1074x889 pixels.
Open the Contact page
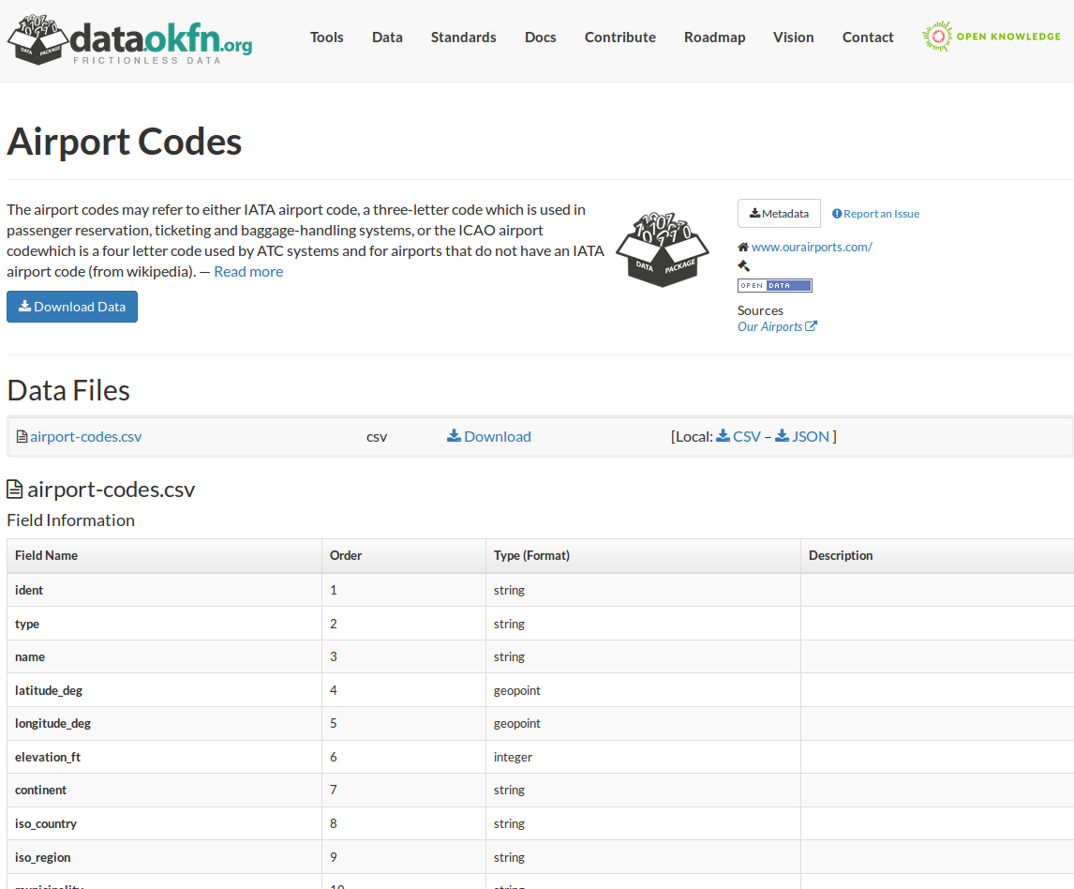(x=867, y=37)
